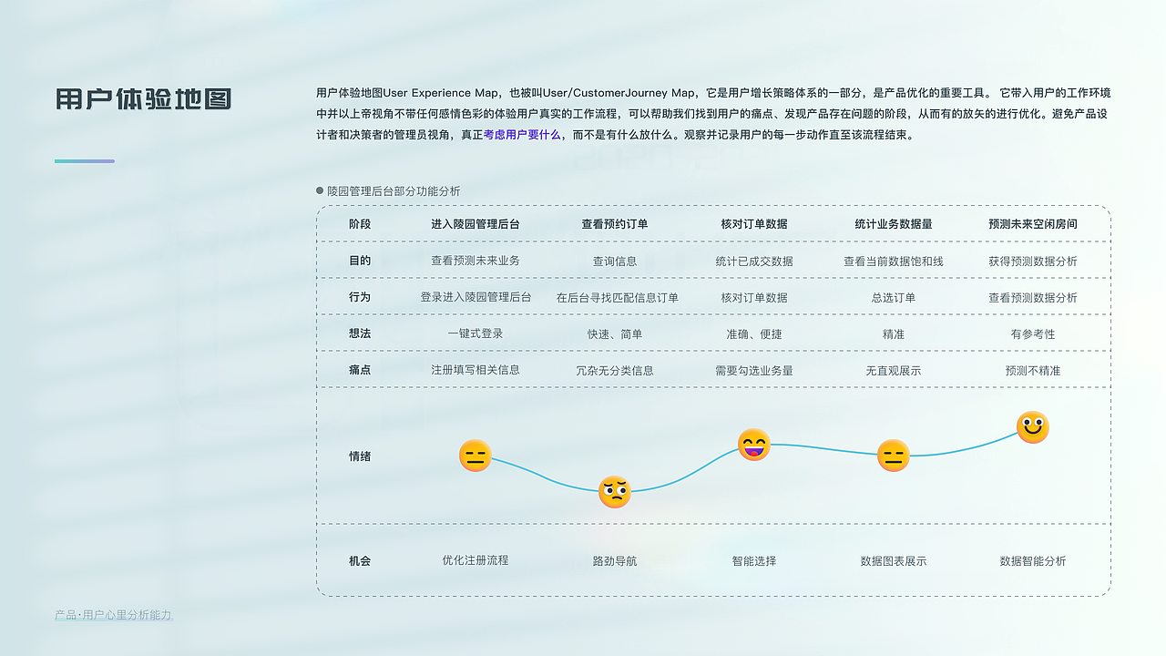Click the bullet dot before 陵园管理后台部分功能分析
Image resolution: width=1166 pixels, height=656 pixels.
click(319, 191)
